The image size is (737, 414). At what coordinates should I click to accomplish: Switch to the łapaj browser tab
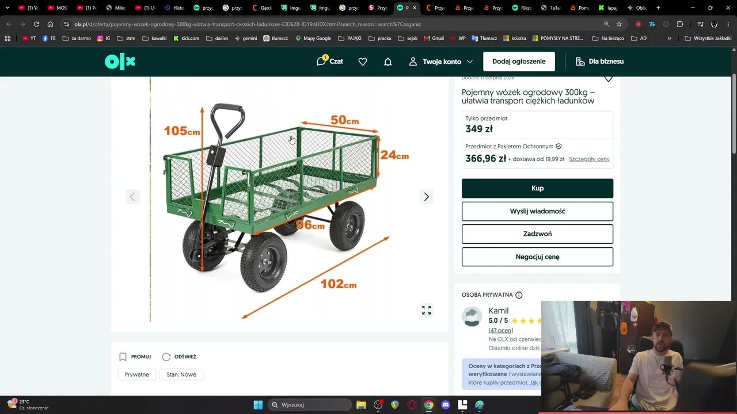(x=608, y=8)
